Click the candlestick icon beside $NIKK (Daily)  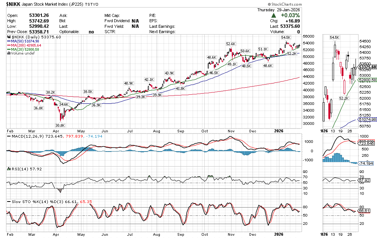(x=9, y=37)
